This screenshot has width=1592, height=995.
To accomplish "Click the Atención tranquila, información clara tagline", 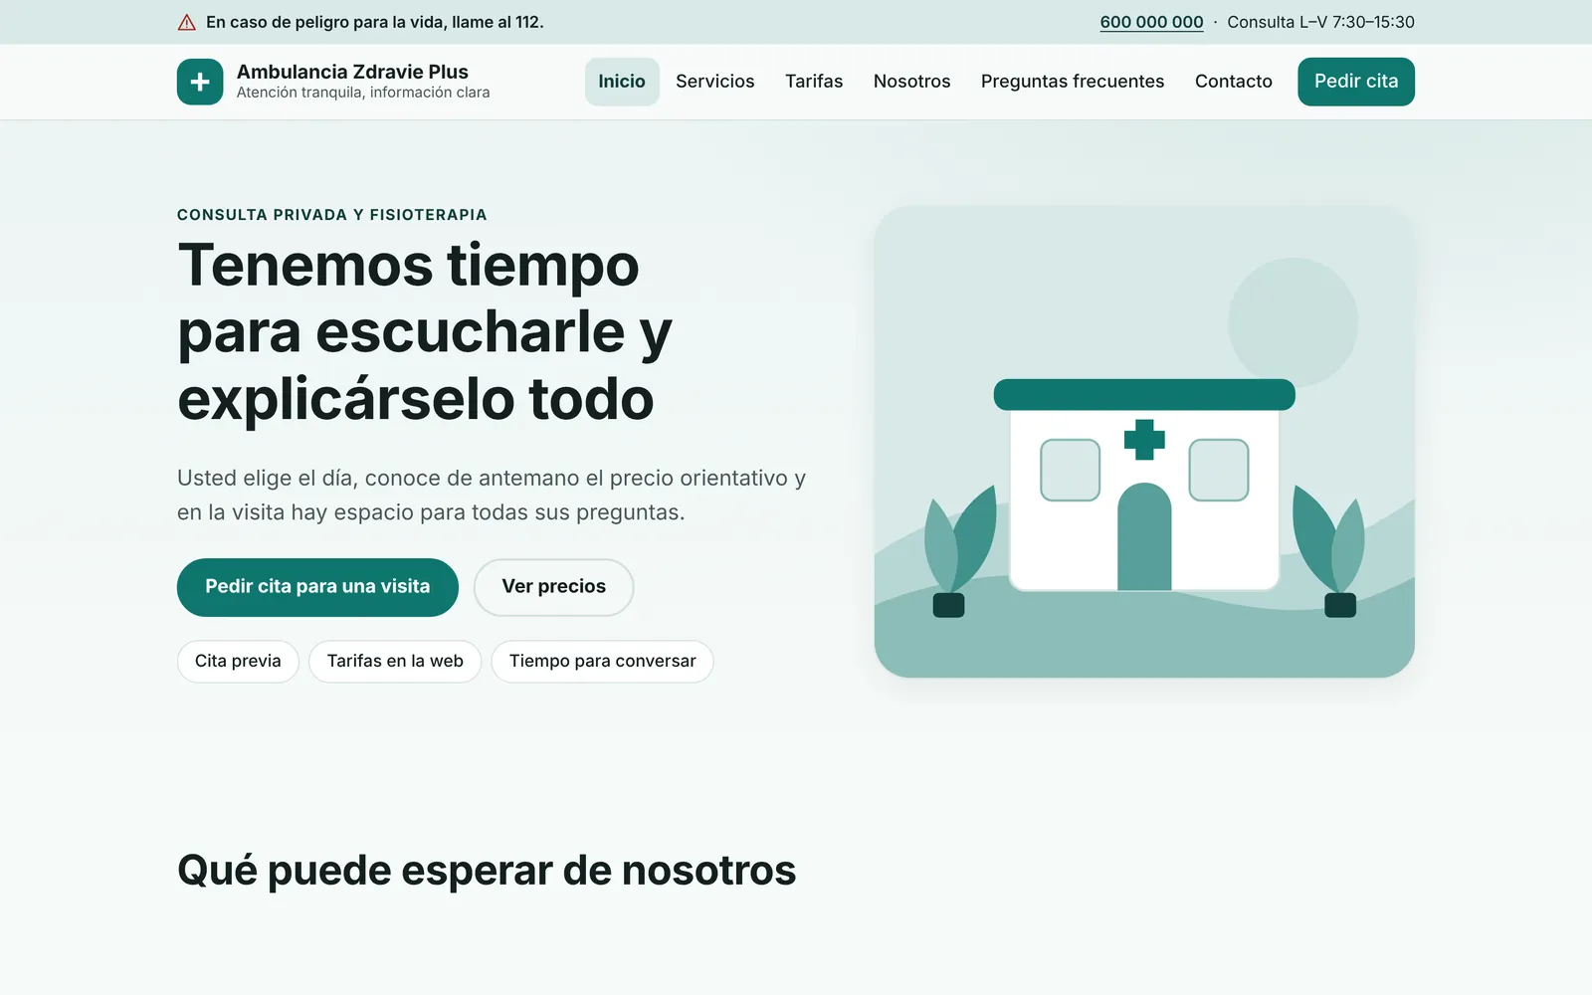I will click(363, 93).
